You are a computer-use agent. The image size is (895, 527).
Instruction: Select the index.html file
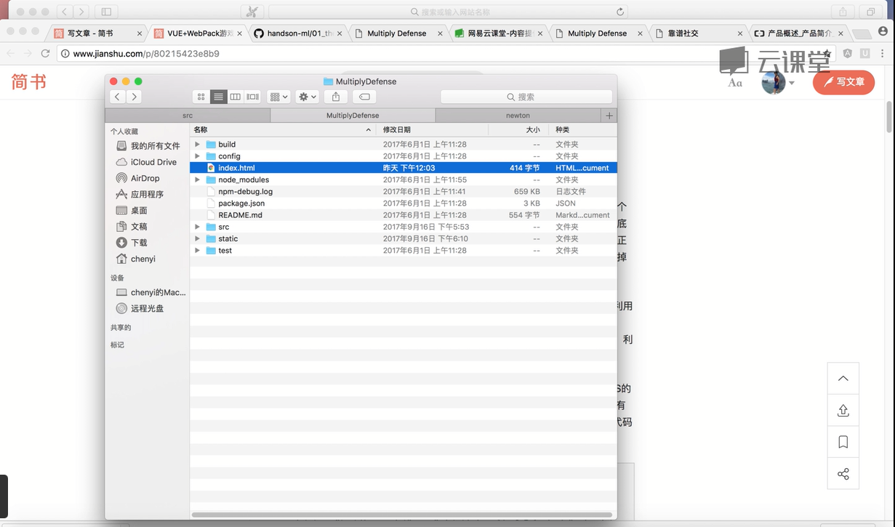tap(404, 168)
